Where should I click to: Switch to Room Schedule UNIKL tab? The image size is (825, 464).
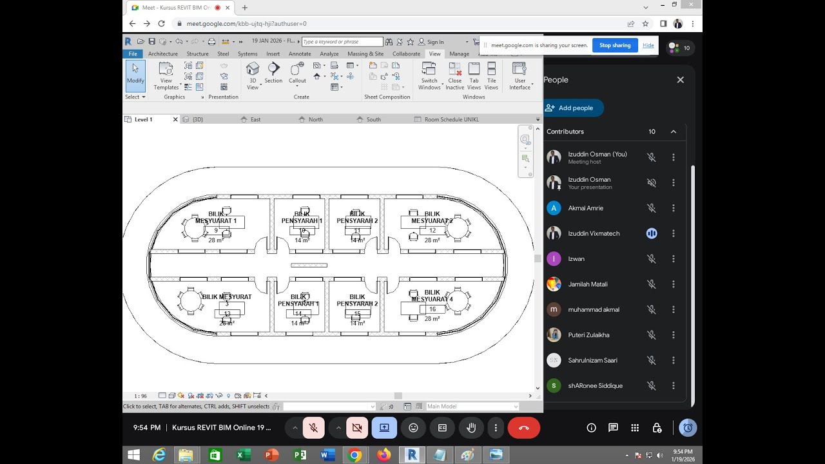[x=451, y=119]
